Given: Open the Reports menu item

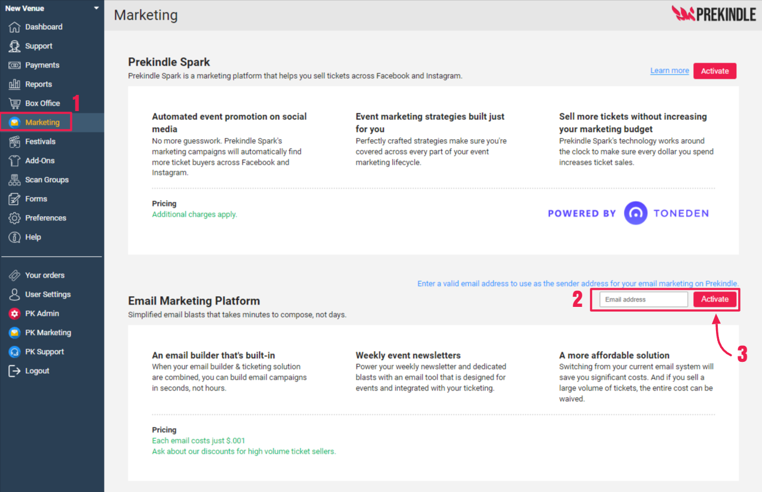Looking at the screenshot, I should click(38, 84).
